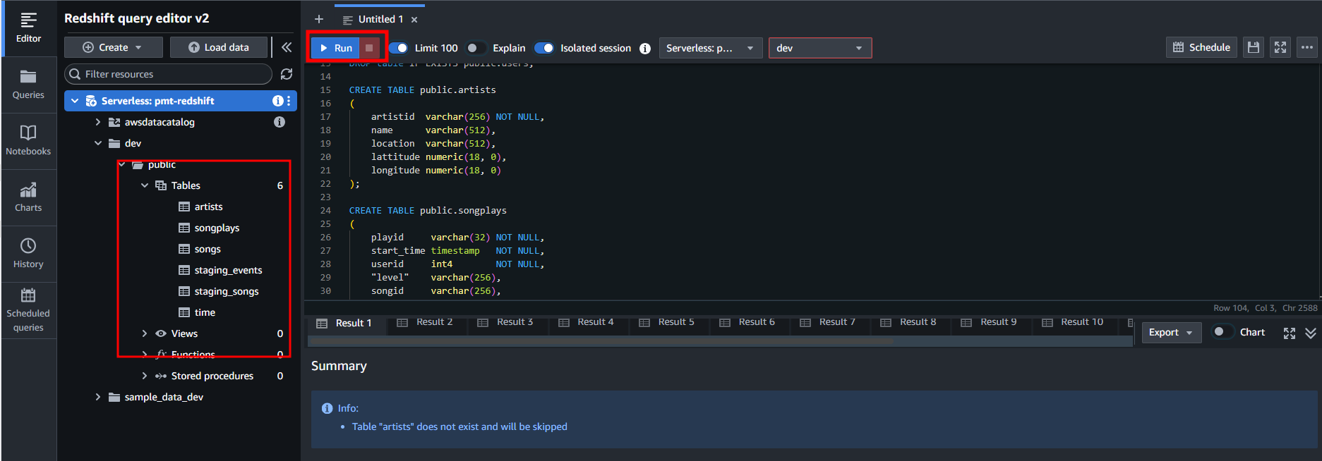Open the History sidebar section
Screen dimensions: 1322x461
coord(28,254)
